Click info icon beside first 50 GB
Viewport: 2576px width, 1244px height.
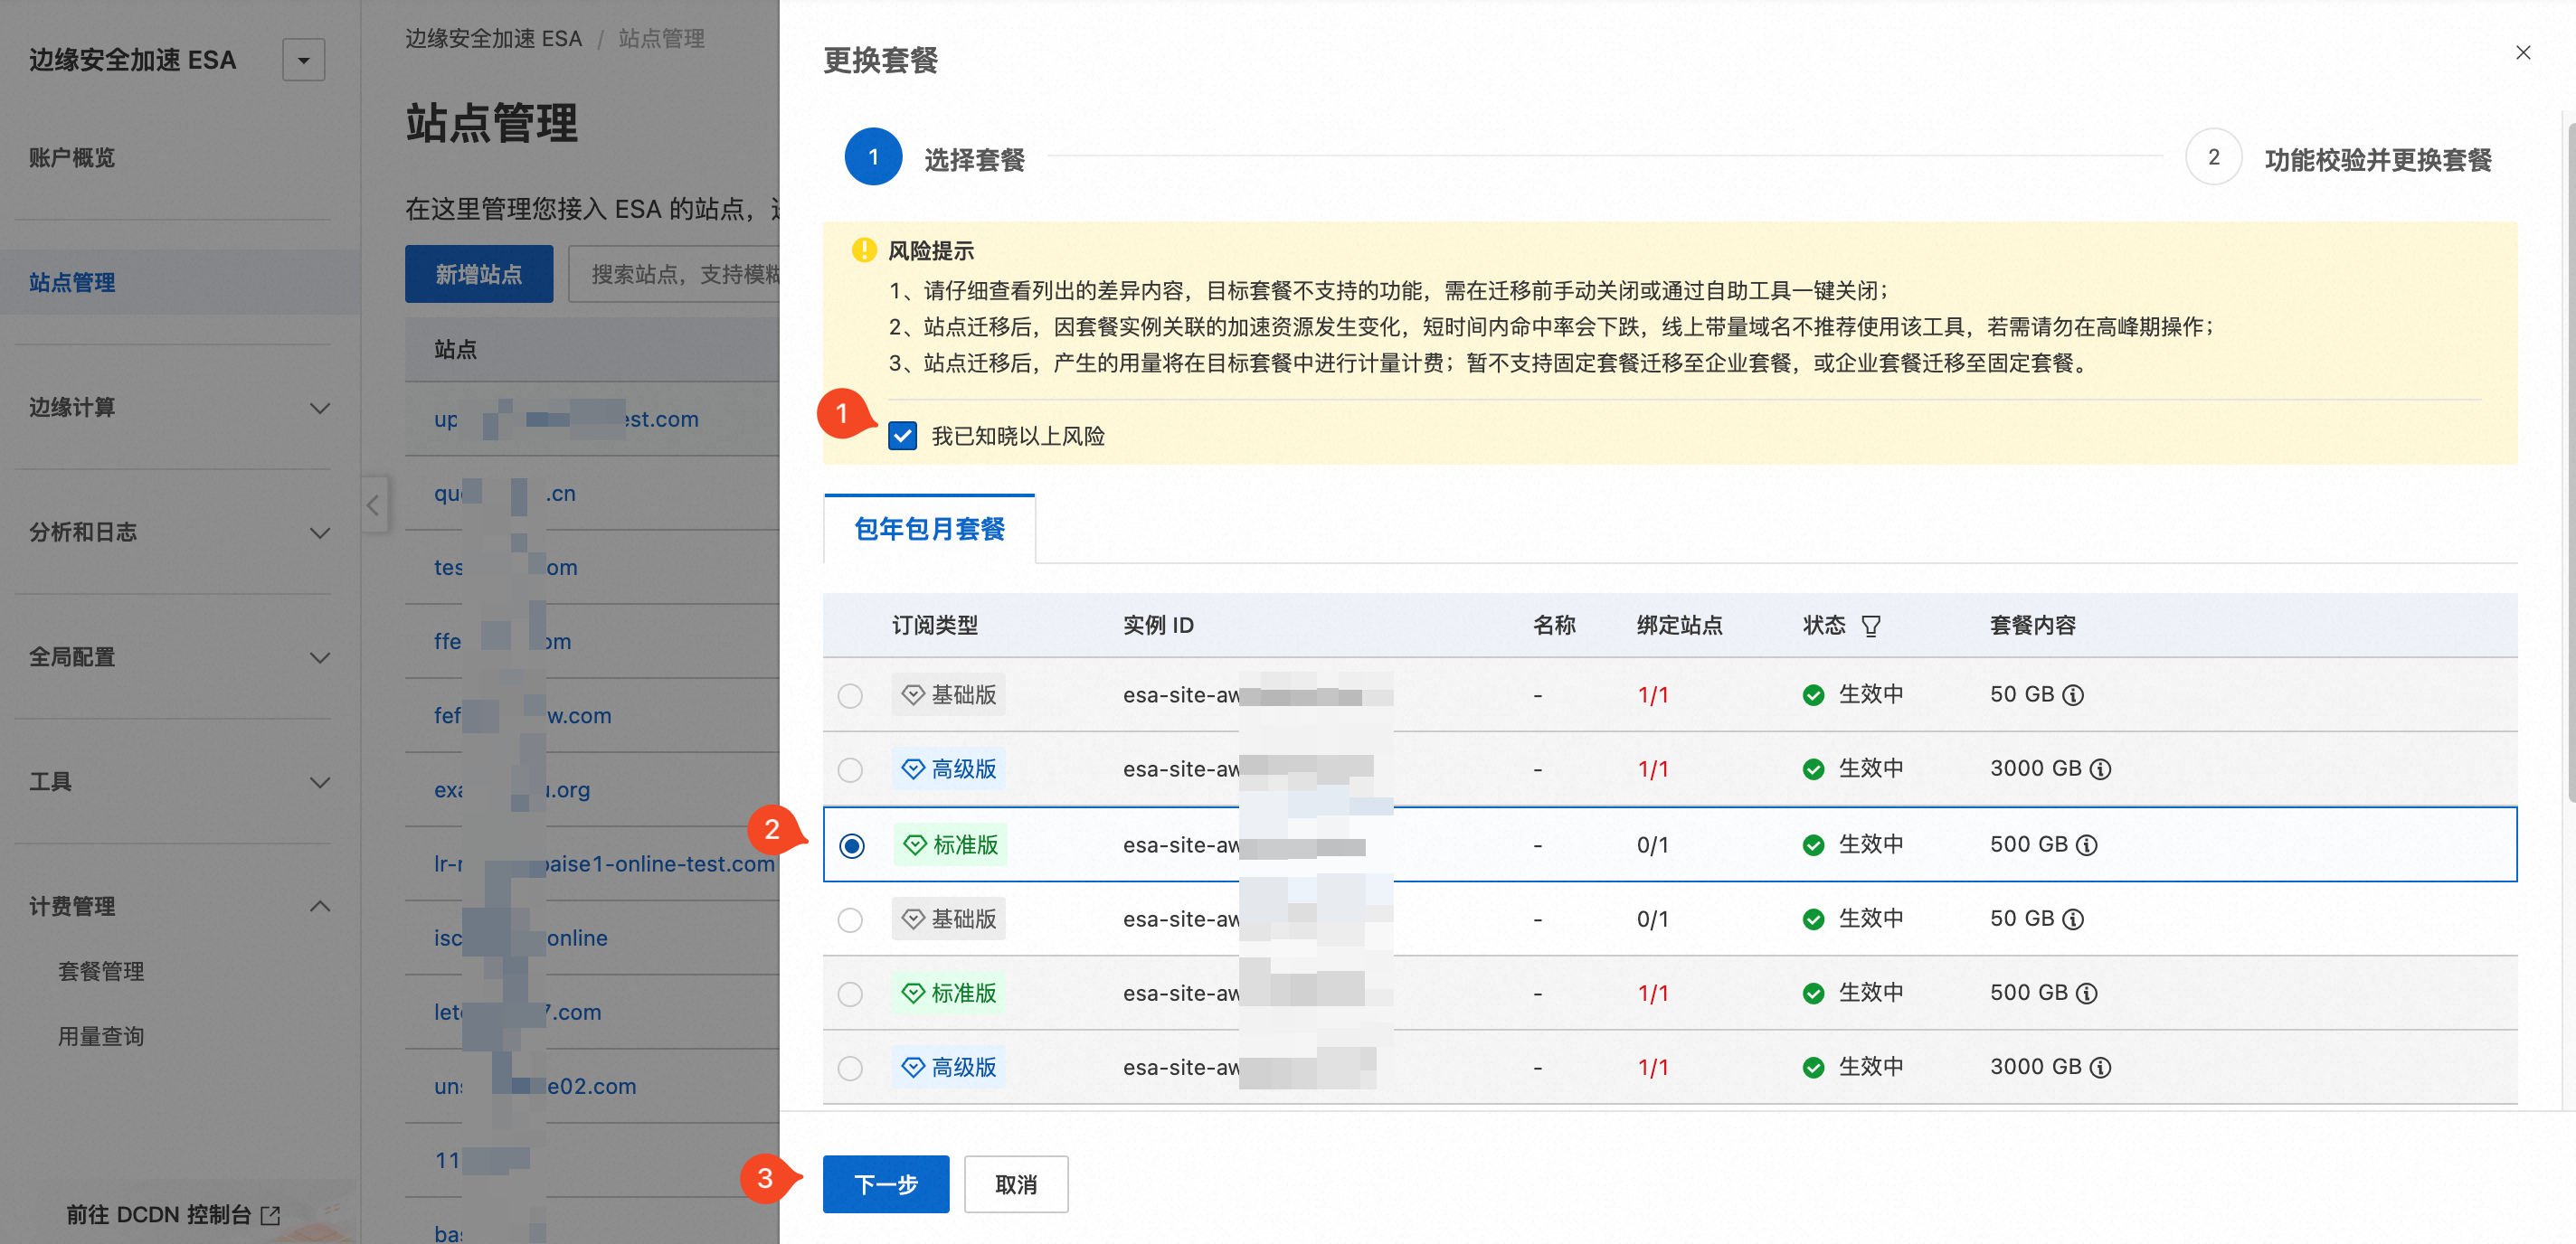[2074, 694]
